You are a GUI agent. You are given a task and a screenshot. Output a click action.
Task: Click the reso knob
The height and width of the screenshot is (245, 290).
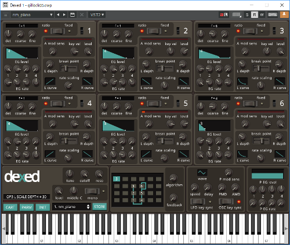[99, 174]
